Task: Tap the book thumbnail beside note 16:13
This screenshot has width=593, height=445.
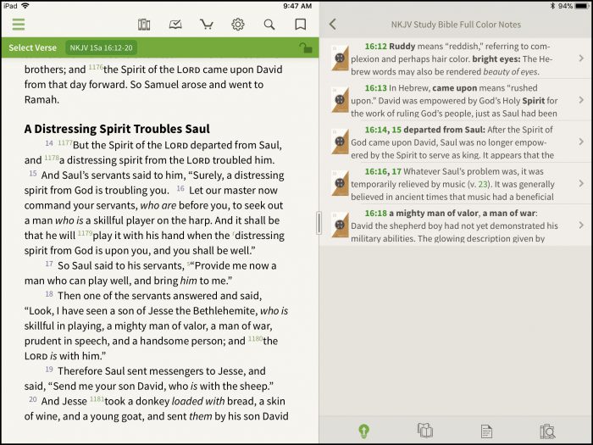Action: [x=340, y=99]
